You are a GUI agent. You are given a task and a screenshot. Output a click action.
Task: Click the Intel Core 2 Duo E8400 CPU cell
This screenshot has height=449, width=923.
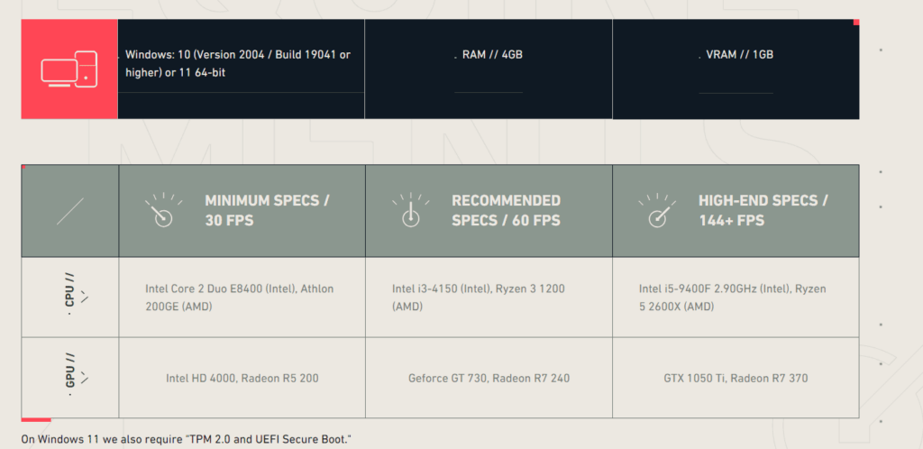pyautogui.click(x=239, y=298)
